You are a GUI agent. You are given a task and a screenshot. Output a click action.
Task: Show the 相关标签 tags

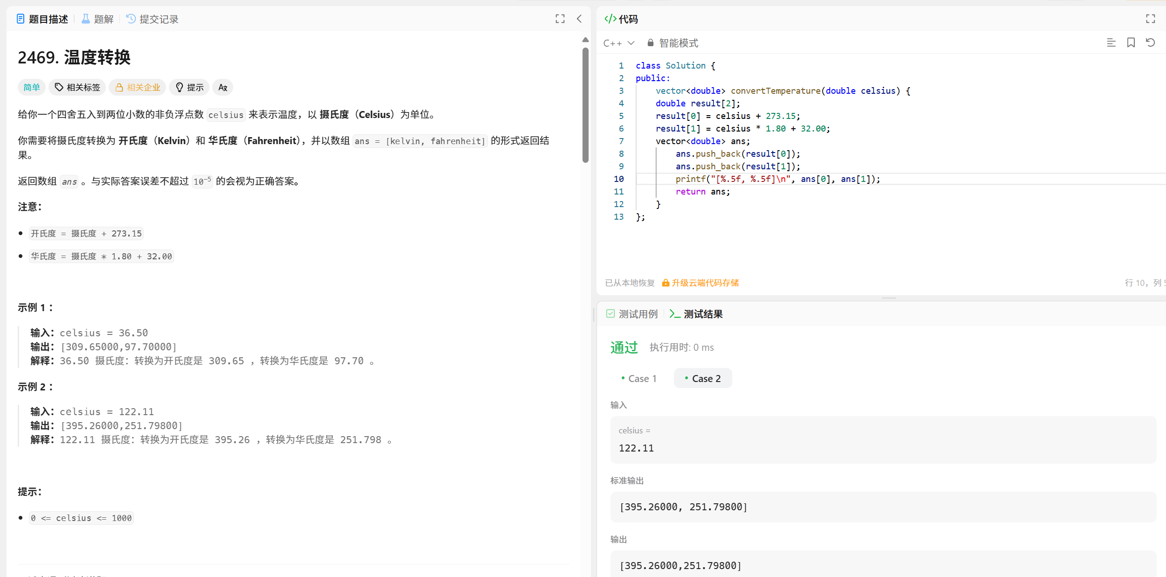coord(77,87)
